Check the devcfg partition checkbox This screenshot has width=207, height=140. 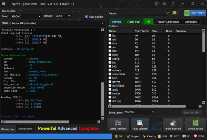[110, 82]
